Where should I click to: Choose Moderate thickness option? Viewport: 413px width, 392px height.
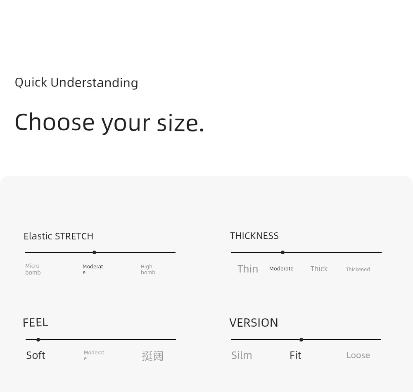281,268
